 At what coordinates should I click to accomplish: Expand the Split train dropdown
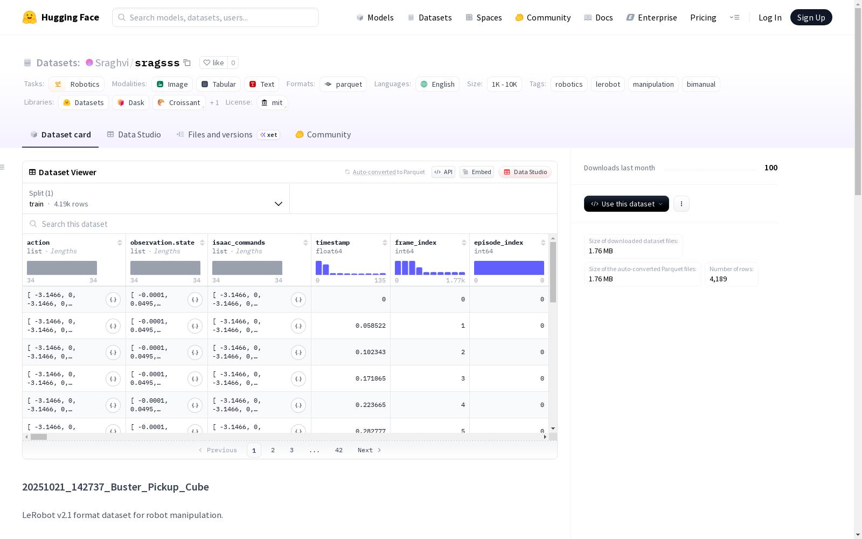[156, 198]
